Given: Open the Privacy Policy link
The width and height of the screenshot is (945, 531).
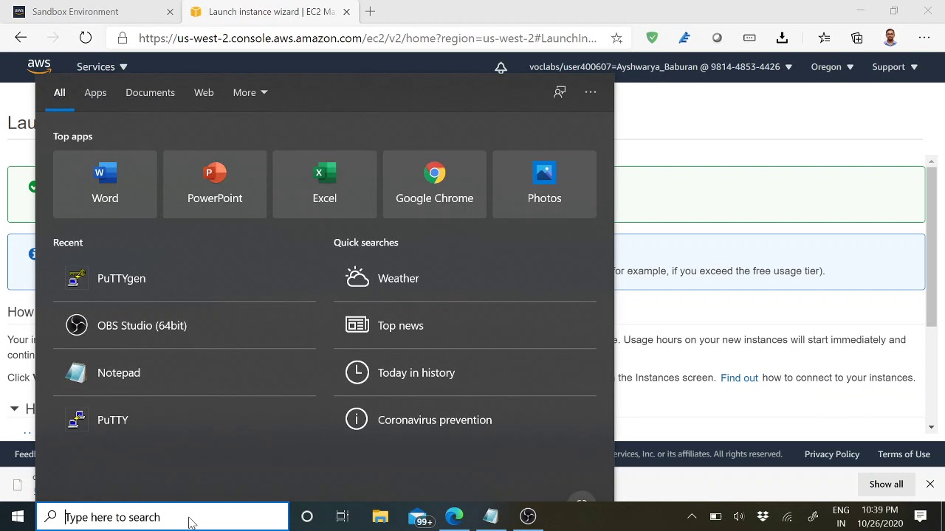Looking at the screenshot, I should pos(832,454).
